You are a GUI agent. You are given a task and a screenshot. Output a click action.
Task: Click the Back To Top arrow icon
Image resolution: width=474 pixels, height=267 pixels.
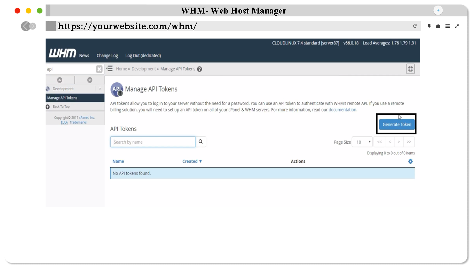48,107
